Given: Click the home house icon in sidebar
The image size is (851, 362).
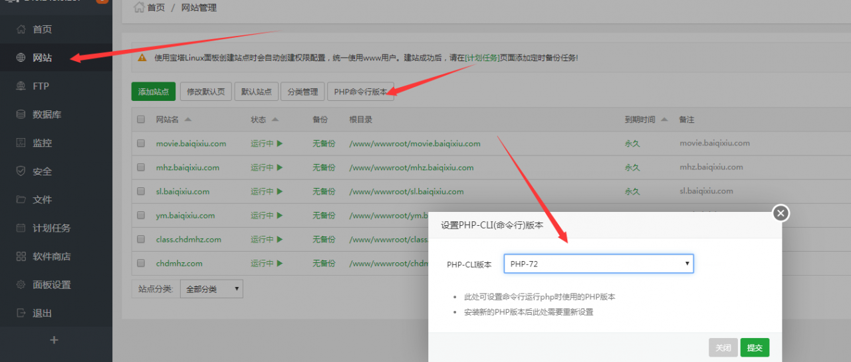Looking at the screenshot, I should pyautogui.click(x=21, y=29).
